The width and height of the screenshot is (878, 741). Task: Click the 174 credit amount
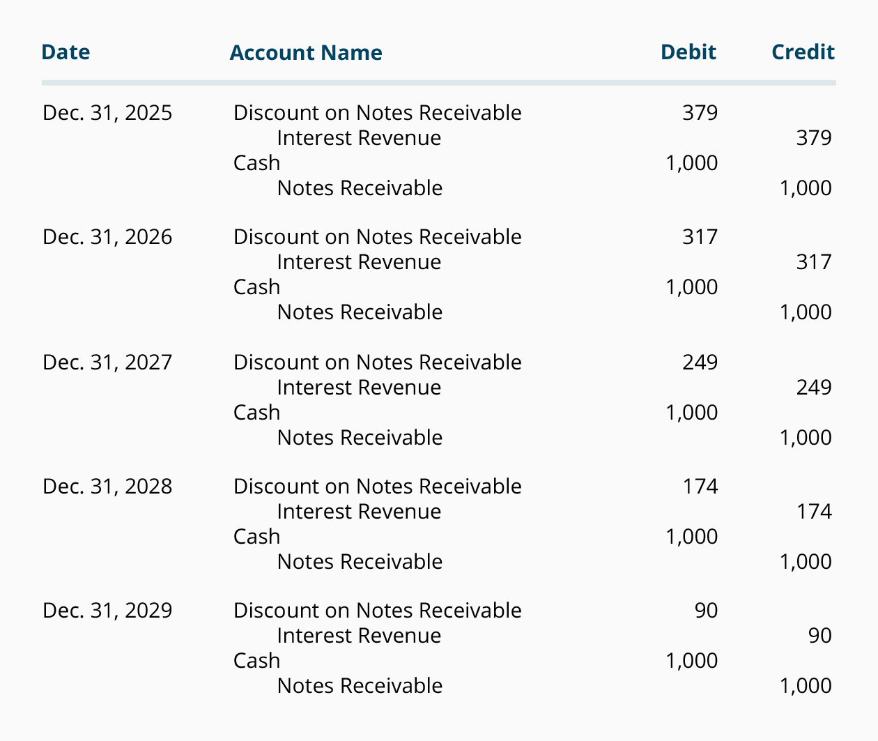(x=814, y=512)
